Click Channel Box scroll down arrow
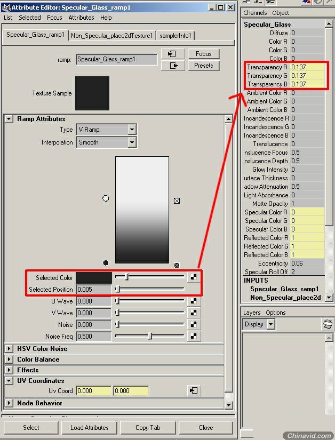 point(329,298)
